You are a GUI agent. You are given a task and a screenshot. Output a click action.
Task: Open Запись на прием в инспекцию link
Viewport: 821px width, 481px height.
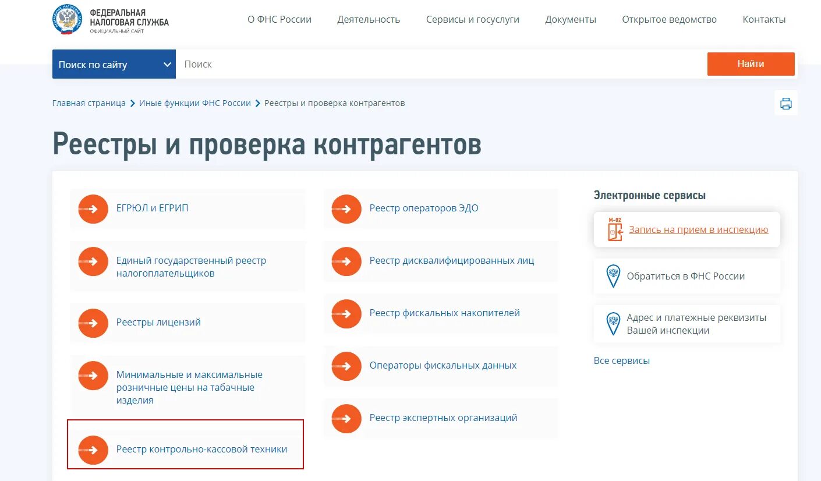click(699, 229)
